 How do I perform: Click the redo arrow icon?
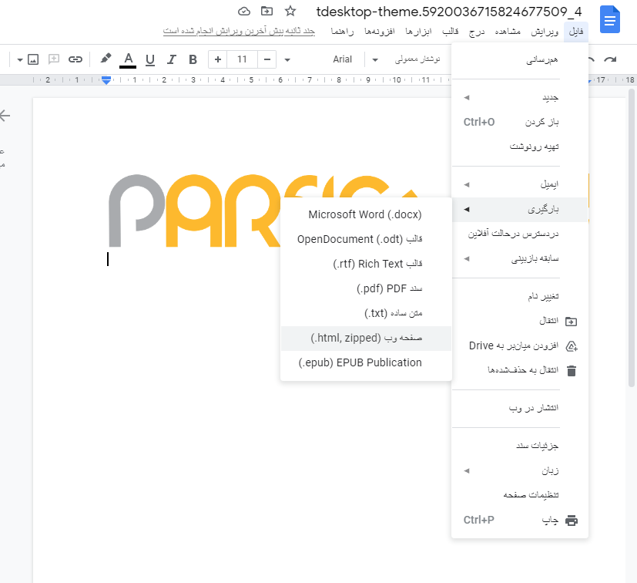(610, 60)
